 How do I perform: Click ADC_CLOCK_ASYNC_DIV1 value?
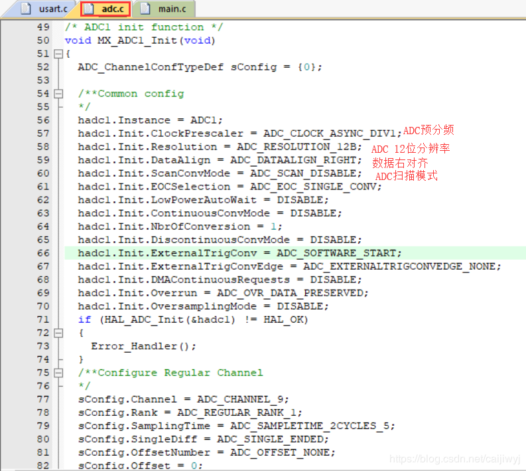click(x=330, y=134)
